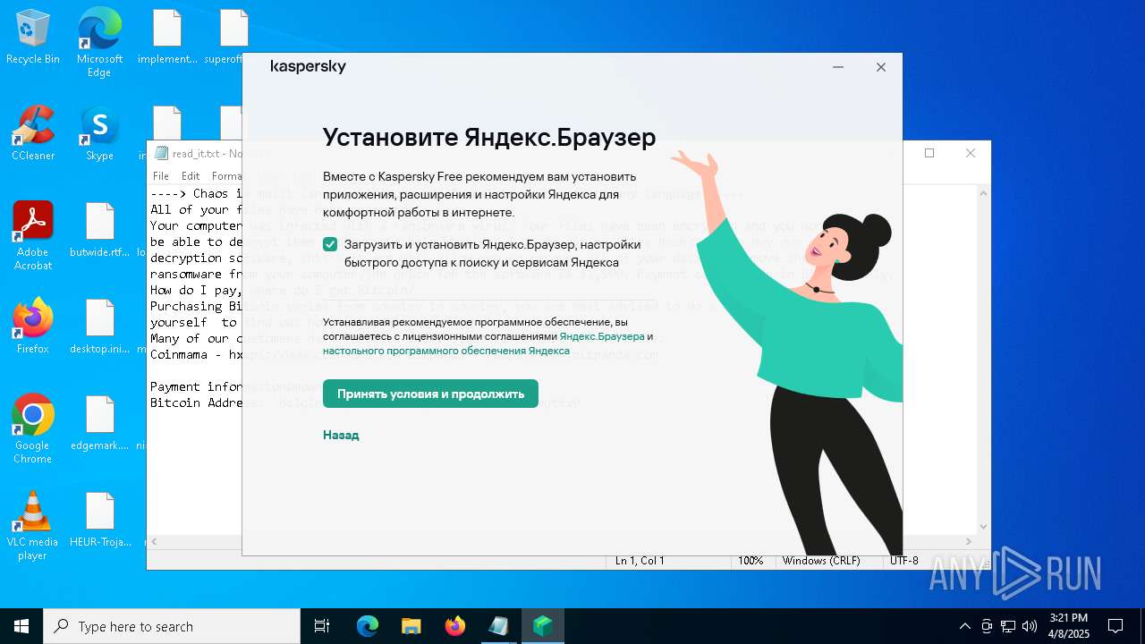Minimize the Kaspersky installer window
Screen dimensions: 1145x644
point(838,67)
